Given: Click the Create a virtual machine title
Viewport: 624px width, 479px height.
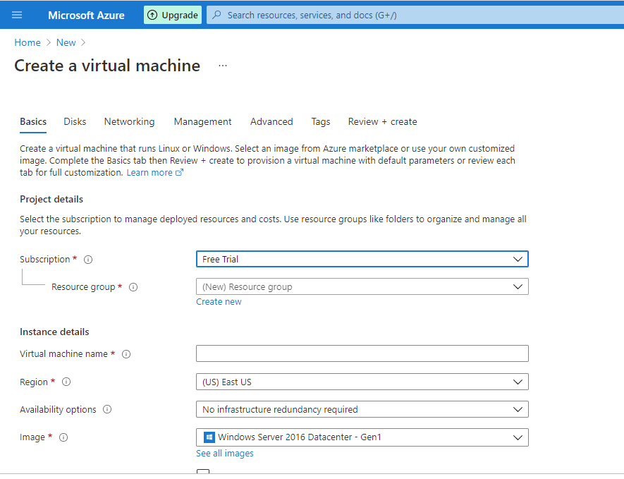Looking at the screenshot, I should point(107,66).
